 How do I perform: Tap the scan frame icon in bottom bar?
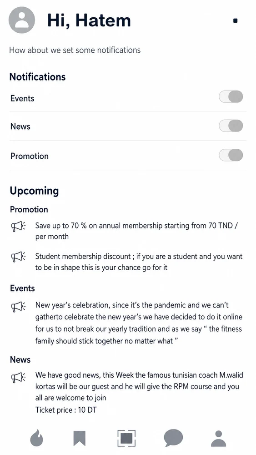click(x=126, y=438)
